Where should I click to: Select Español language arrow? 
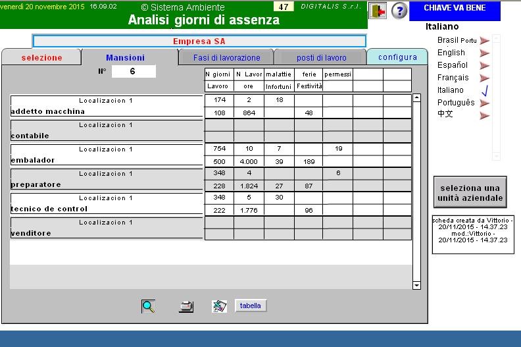485,66
